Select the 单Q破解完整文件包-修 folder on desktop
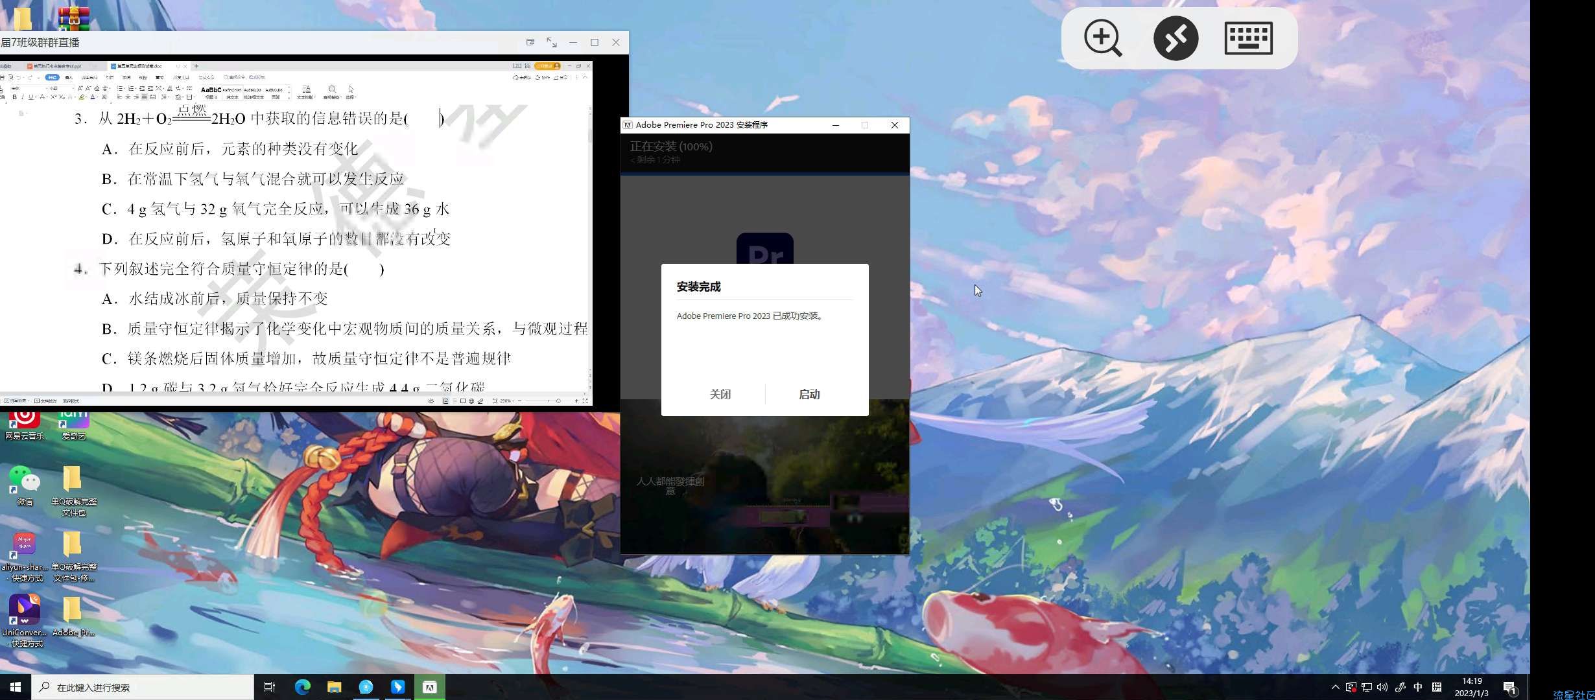This screenshot has height=700, width=1595. pyautogui.click(x=74, y=556)
